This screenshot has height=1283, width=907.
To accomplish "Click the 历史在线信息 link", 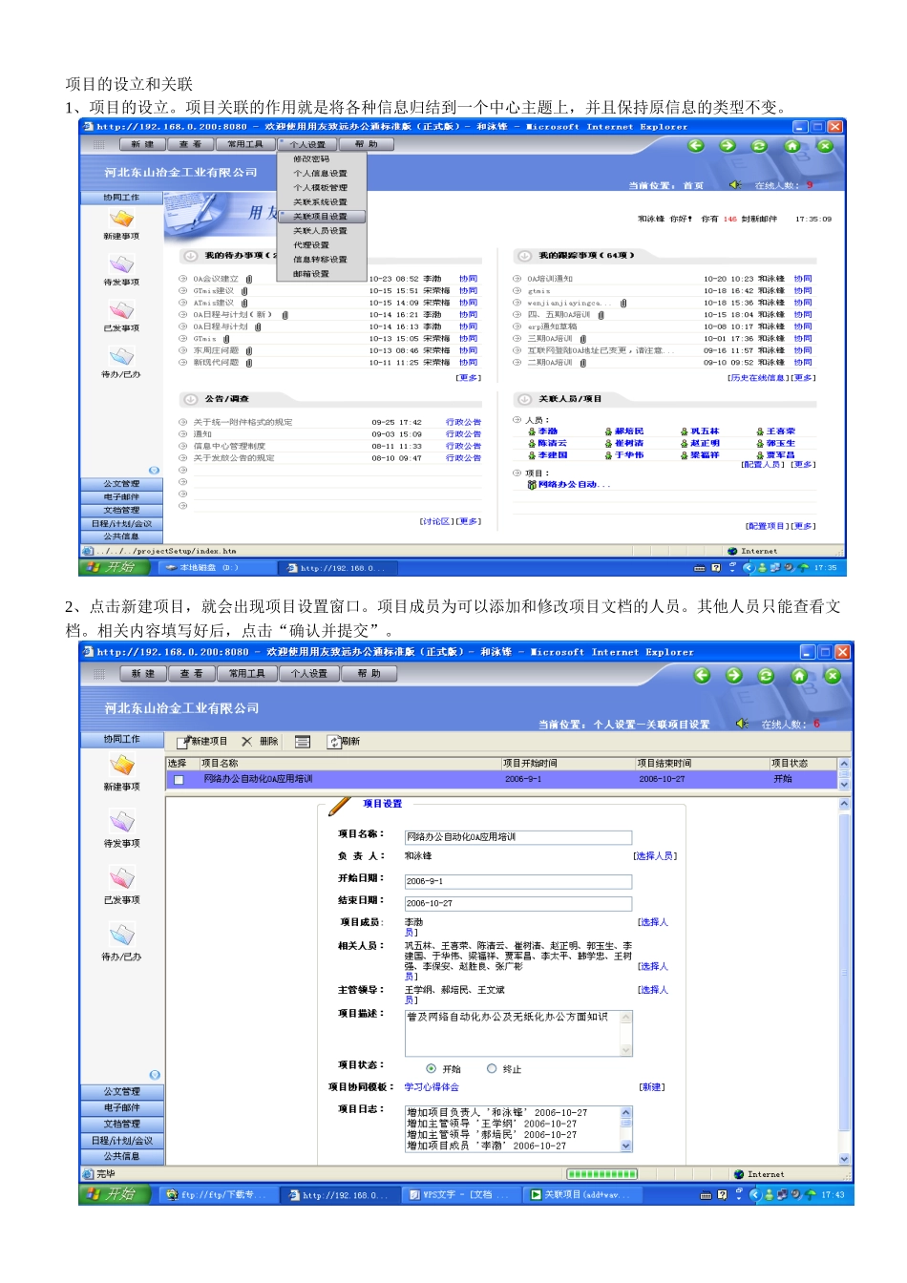I will [758, 378].
